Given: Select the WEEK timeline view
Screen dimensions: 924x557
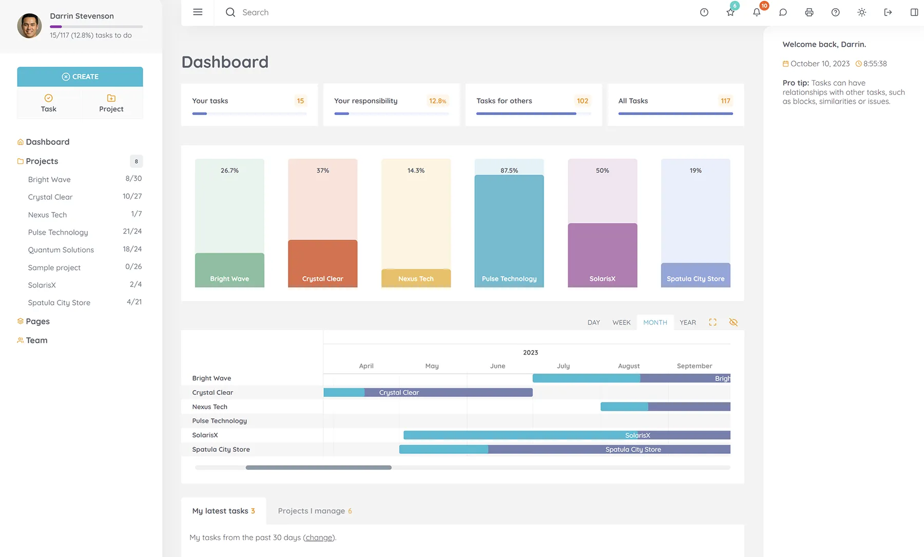Looking at the screenshot, I should pyautogui.click(x=621, y=322).
